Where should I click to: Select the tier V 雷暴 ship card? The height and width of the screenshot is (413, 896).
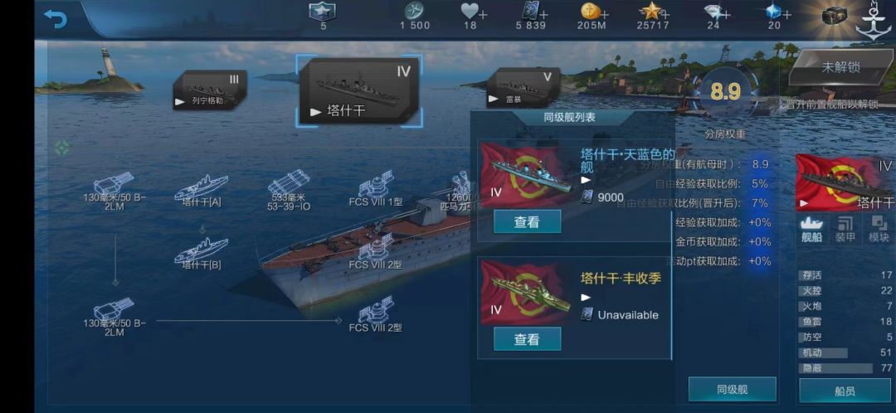tap(523, 87)
